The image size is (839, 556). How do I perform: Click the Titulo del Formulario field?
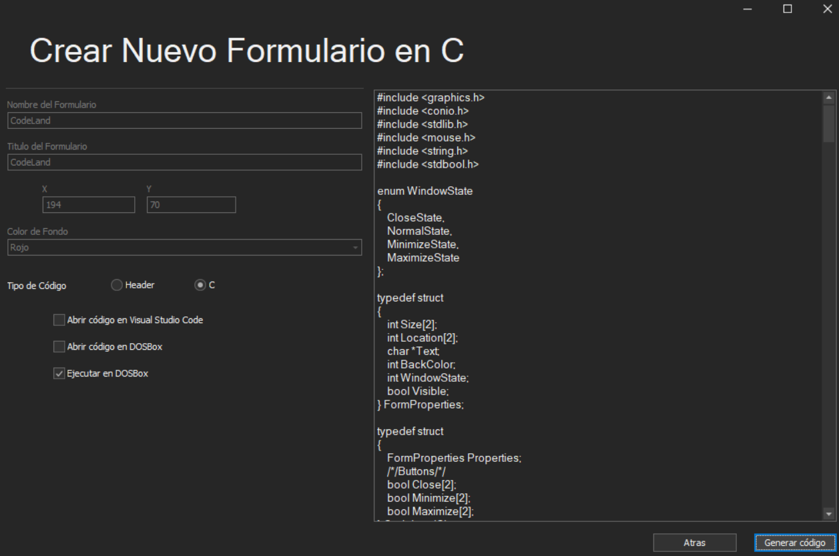185,161
